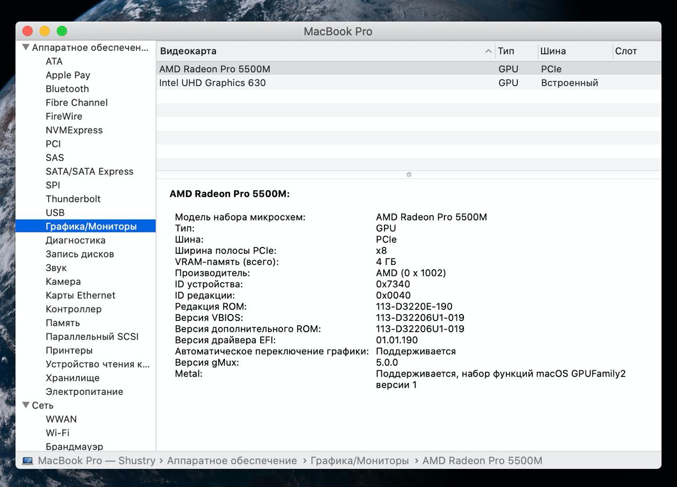The image size is (677, 487).
Task: Click the AMD Radeon Pro 5500M: detail heading
Action: click(x=230, y=194)
